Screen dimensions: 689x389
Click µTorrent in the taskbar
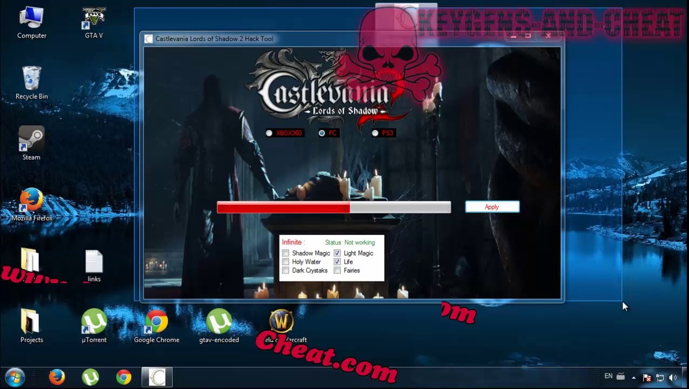pyautogui.click(x=90, y=377)
